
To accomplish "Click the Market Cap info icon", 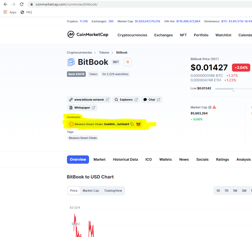I will (x=210, y=107).
